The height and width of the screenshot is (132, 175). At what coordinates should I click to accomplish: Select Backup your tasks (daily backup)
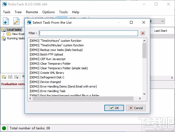tap(56, 50)
